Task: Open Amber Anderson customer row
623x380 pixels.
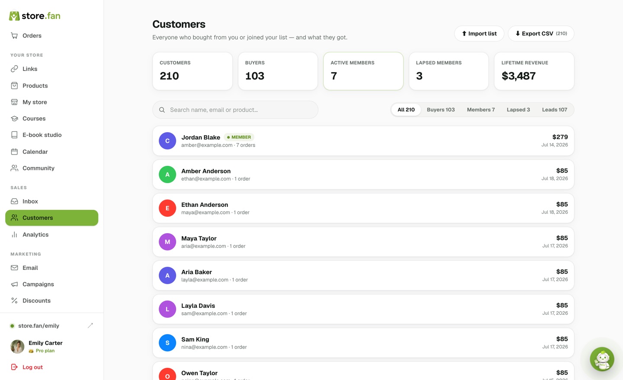Action: point(363,174)
